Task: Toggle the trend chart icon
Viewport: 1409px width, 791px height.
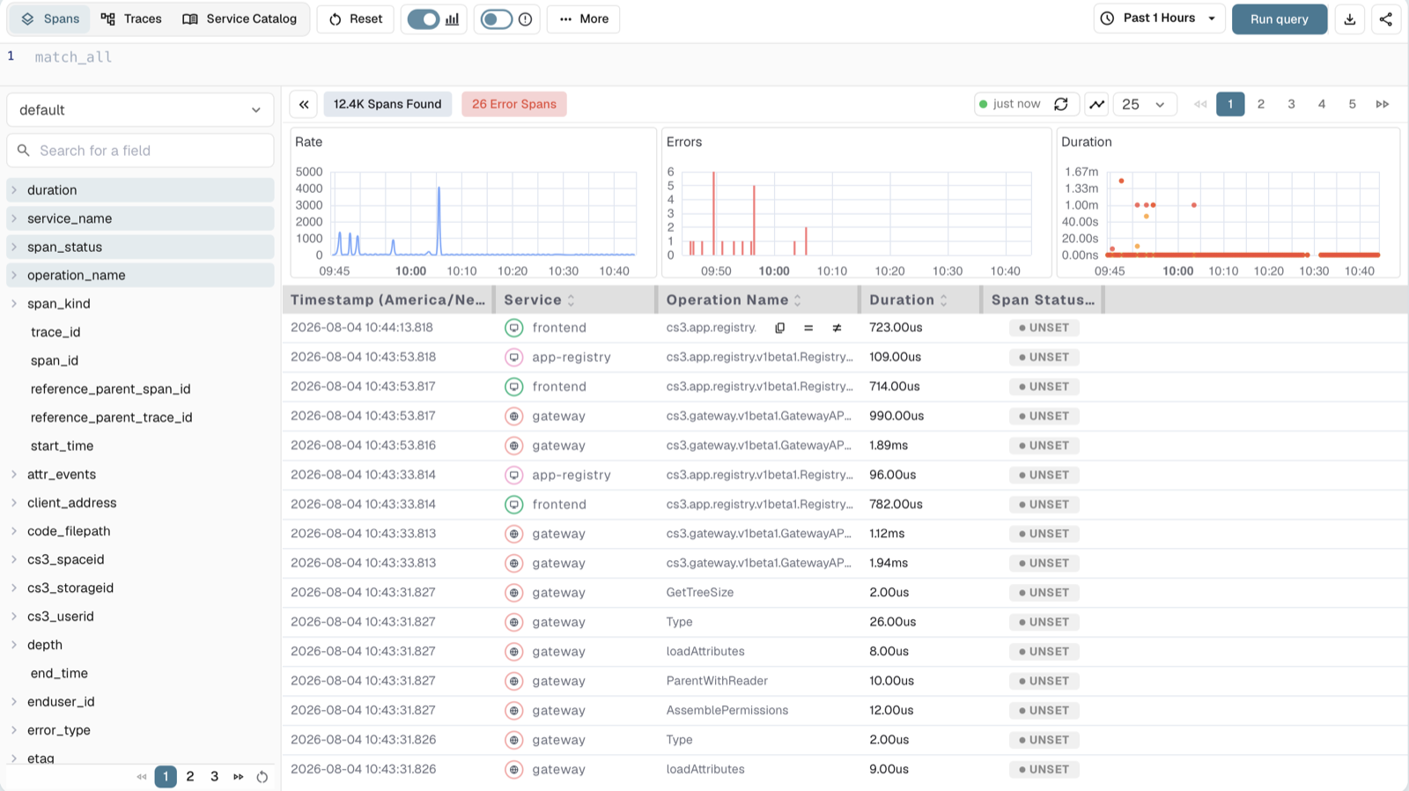Action: click(1096, 104)
